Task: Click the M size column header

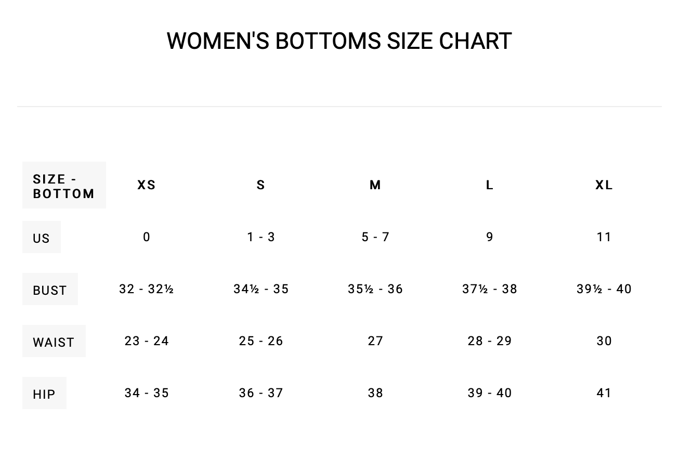Action: (x=375, y=185)
